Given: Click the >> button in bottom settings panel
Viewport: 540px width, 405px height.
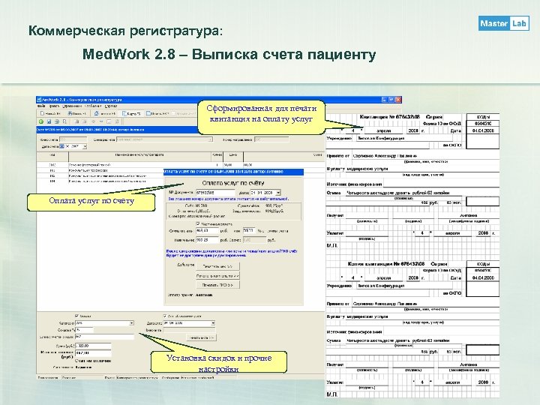Looking at the screenshot, I should (202, 337).
